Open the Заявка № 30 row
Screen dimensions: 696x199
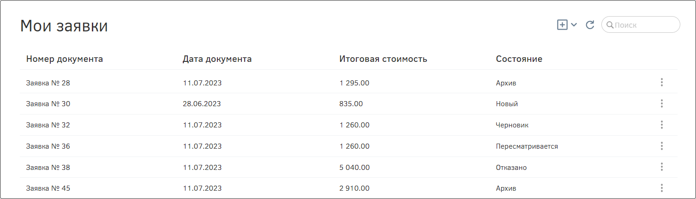(348, 104)
